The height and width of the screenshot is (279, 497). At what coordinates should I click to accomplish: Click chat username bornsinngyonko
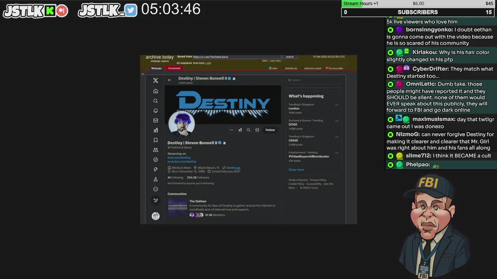pos(429,29)
